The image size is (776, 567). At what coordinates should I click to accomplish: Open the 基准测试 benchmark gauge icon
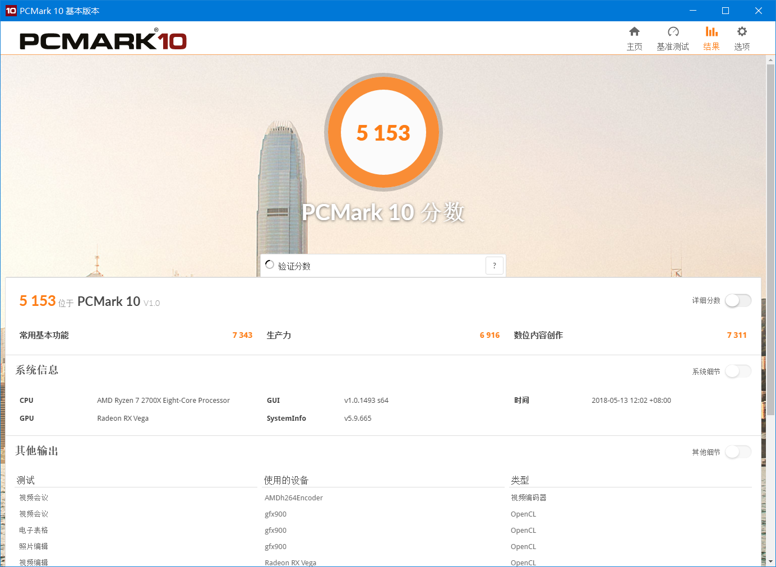673,32
